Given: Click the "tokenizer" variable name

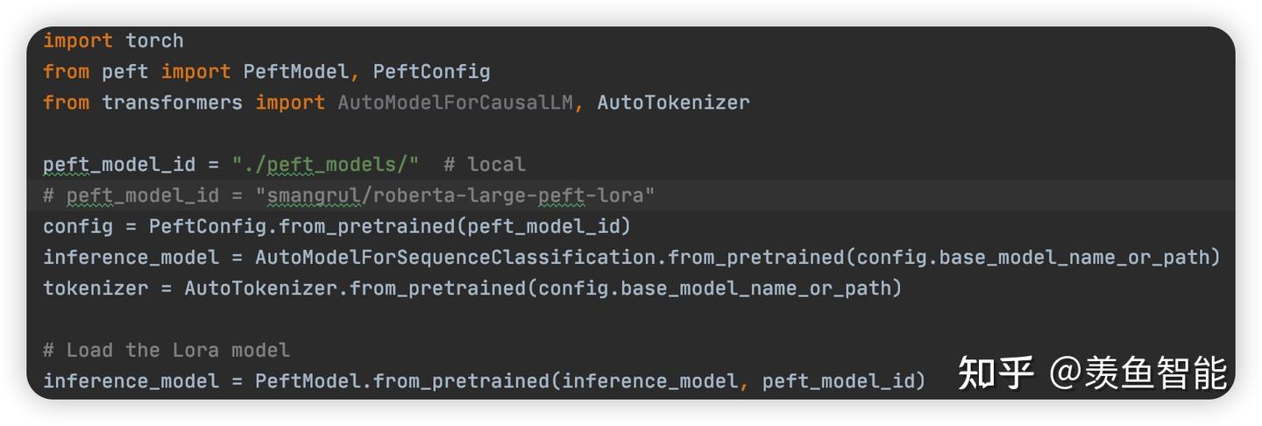Looking at the screenshot, I should (96, 288).
